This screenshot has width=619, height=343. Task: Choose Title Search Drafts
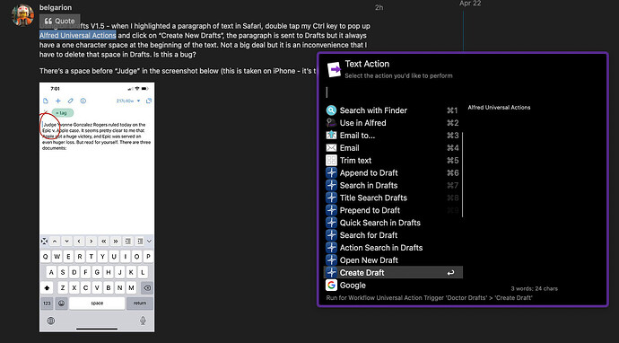(x=393, y=198)
